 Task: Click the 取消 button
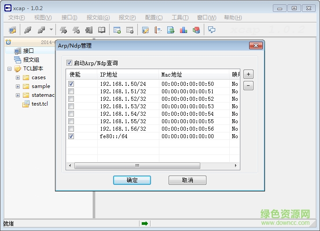pyautogui.click(x=188, y=180)
